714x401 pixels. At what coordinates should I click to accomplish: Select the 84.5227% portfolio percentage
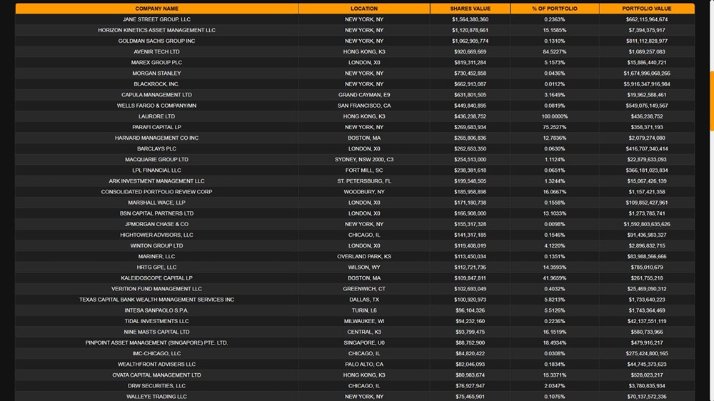555,52
